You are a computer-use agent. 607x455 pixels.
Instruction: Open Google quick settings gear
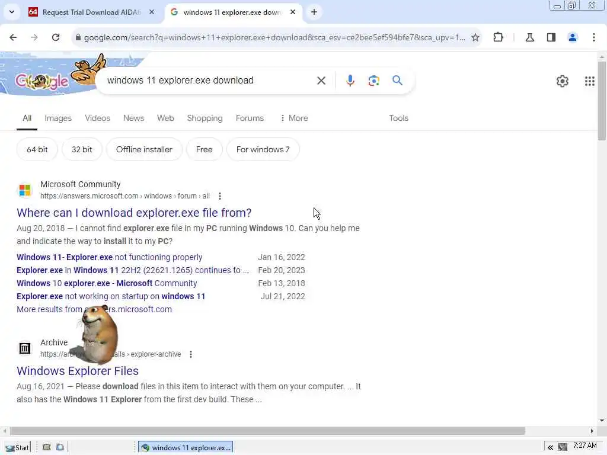(563, 81)
